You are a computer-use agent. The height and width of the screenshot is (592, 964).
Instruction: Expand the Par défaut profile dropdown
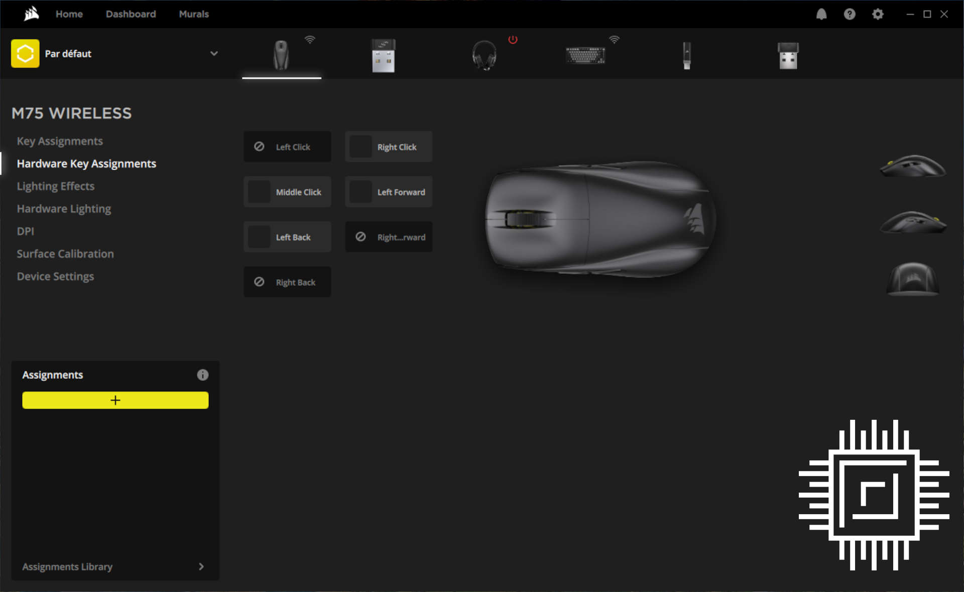pyautogui.click(x=214, y=53)
